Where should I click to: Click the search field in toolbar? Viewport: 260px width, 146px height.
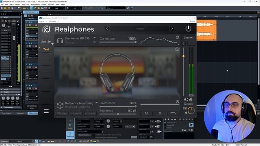(x=115, y=8)
